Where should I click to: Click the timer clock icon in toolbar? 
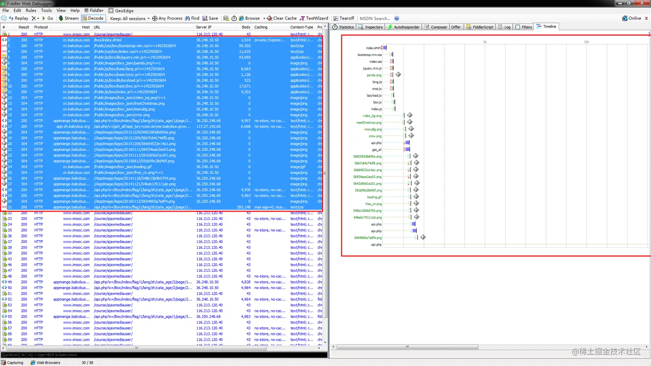click(x=234, y=18)
